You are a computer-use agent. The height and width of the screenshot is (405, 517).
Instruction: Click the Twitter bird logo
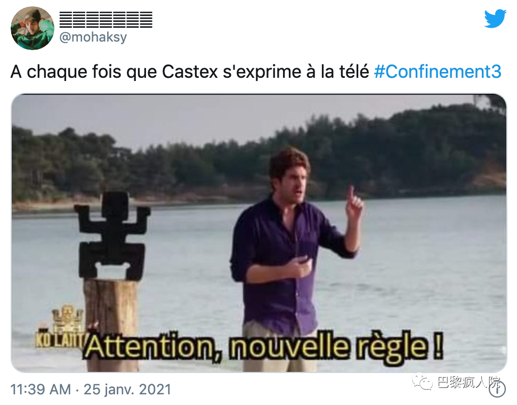[495, 19]
